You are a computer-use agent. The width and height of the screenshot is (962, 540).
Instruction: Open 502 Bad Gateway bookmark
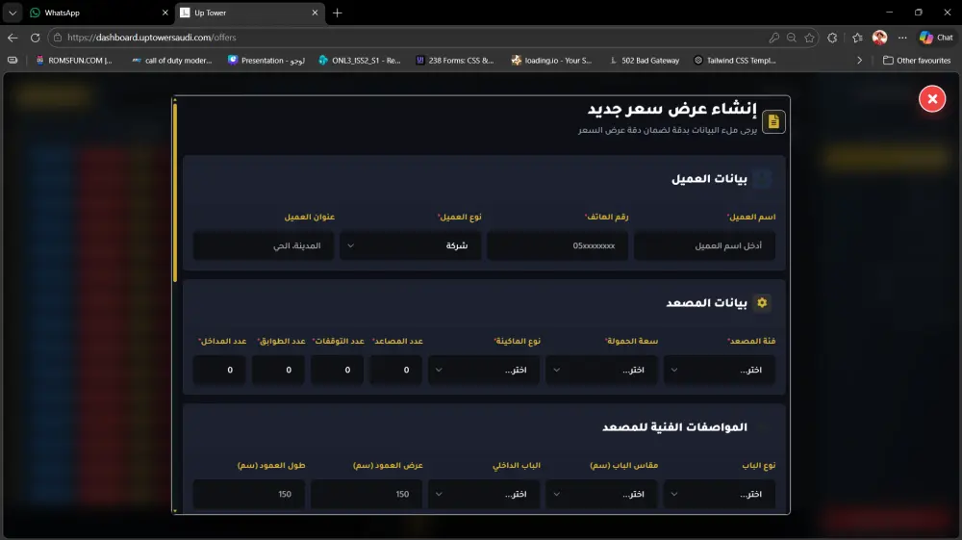645,60
